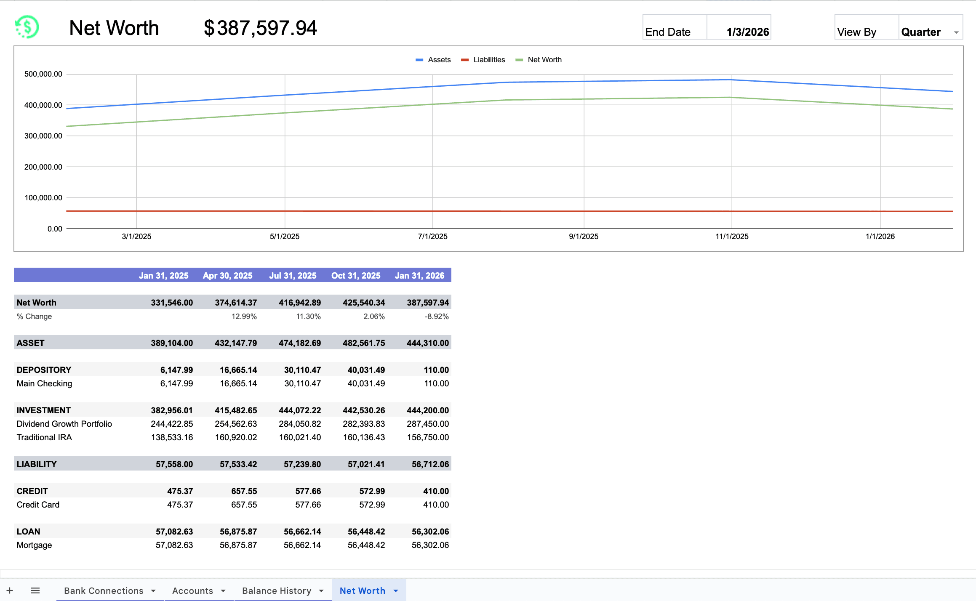This screenshot has width=976, height=601.
Task: Switch to the Balance History sheet tab
Action: coord(277,590)
